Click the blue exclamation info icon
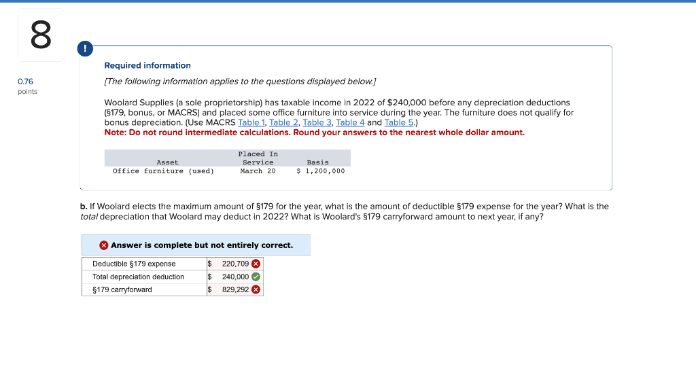Viewport: 696px width, 388px height. pos(85,48)
